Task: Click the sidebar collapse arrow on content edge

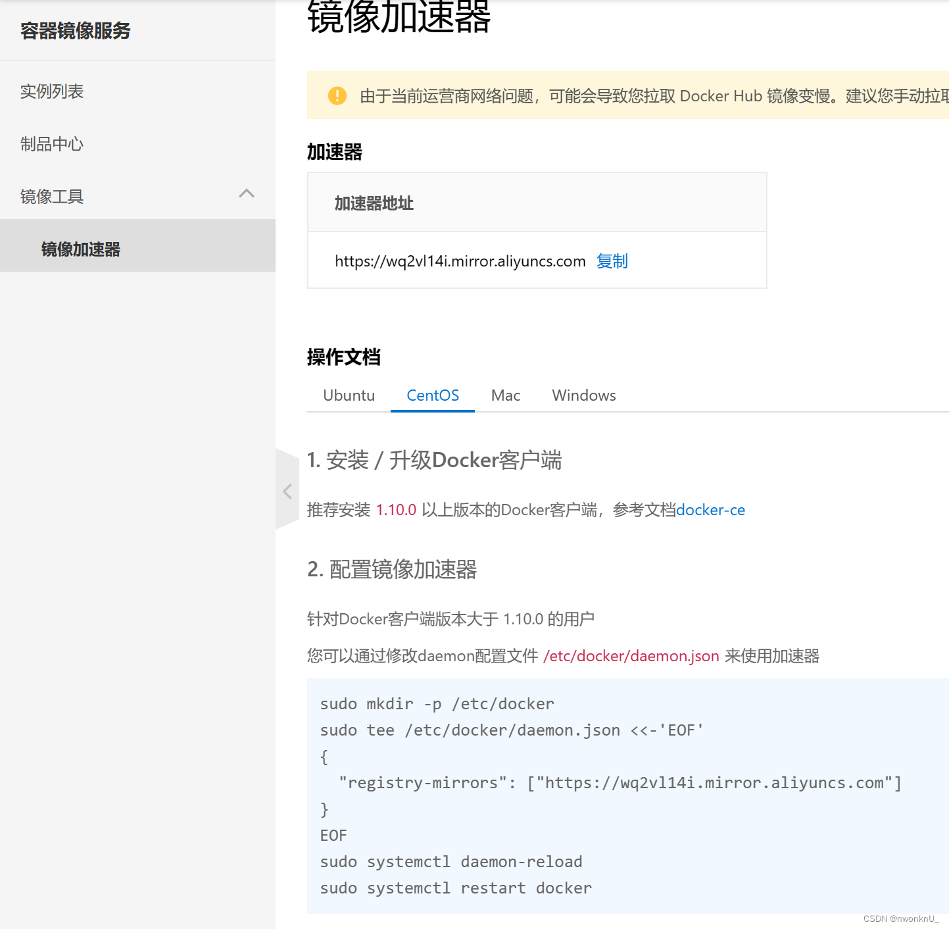Action: [287, 491]
